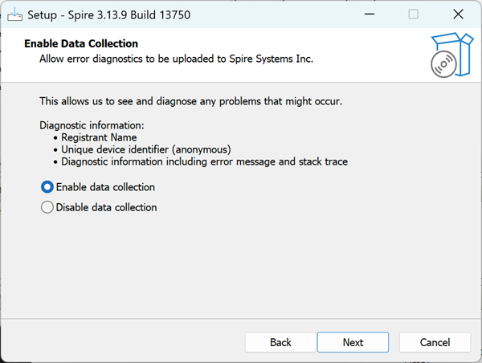Click the "Allow error diagnostics" subtitle text
Viewport: 482px width, 363px height.
[x=176, y=59]
